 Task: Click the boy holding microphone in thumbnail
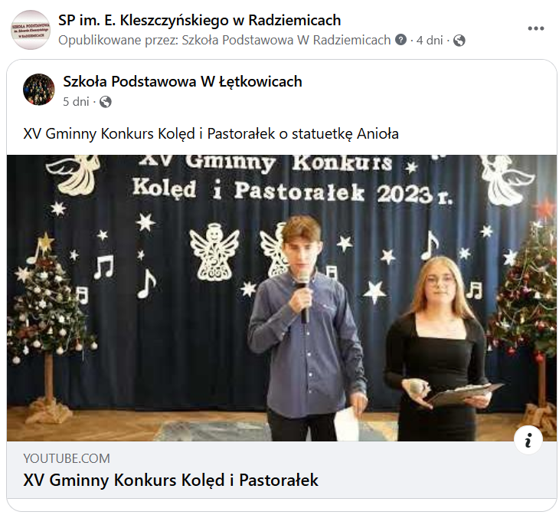[306, 321]
